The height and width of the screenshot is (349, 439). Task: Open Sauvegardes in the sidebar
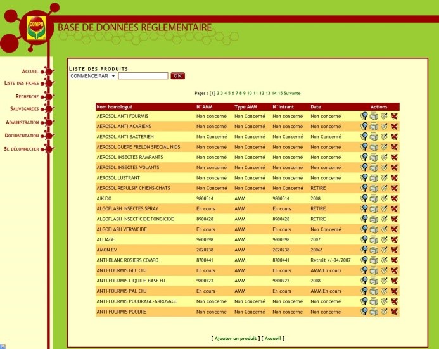pyautogui.click(x=24, y=108)
